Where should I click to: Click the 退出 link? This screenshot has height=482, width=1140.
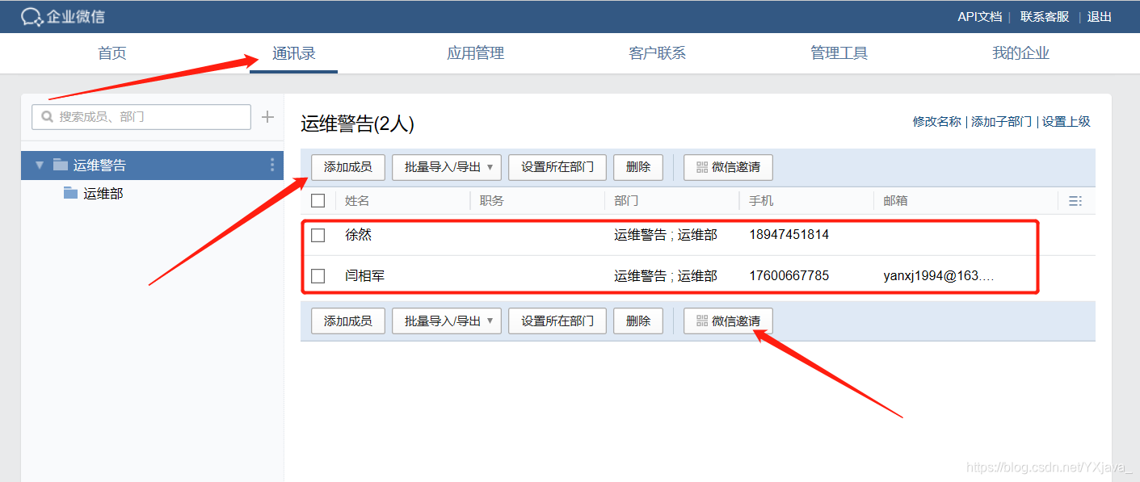(x=1100, y=16)
